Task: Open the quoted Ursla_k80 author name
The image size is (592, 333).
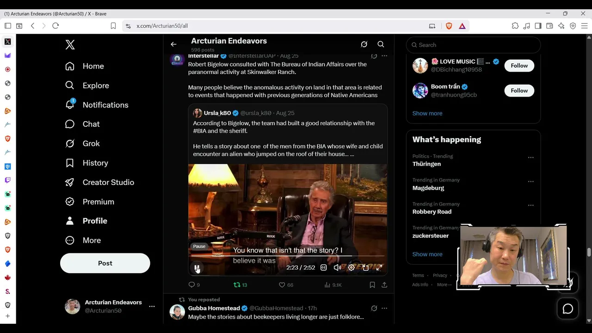Action: (x=217, y=113)
